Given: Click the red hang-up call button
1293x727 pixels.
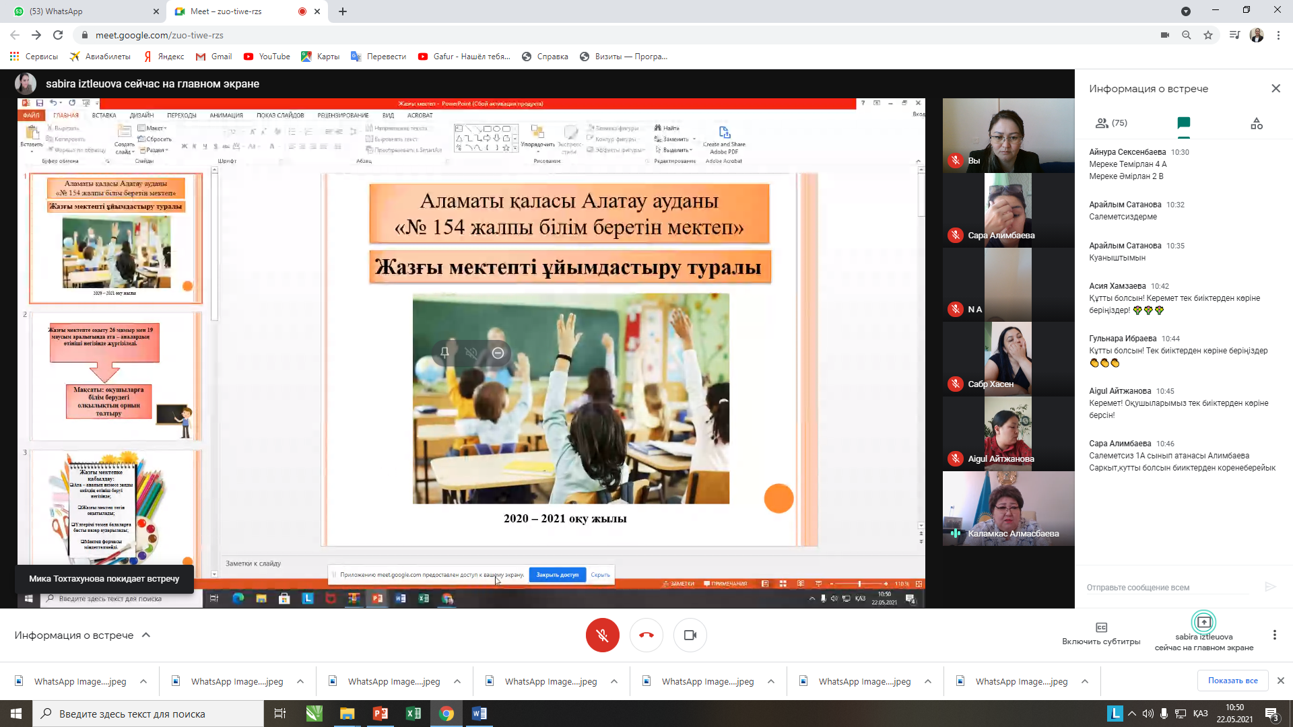Looking at the screenshot, I should (646, 635).
